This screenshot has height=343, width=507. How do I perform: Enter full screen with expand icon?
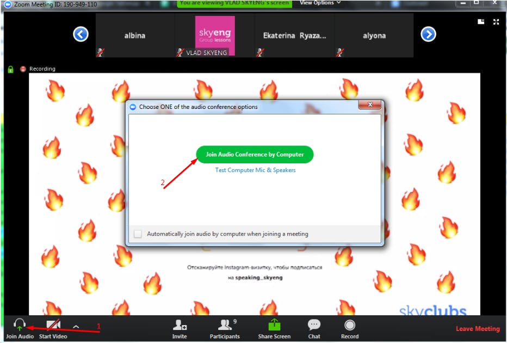point(496,22)
